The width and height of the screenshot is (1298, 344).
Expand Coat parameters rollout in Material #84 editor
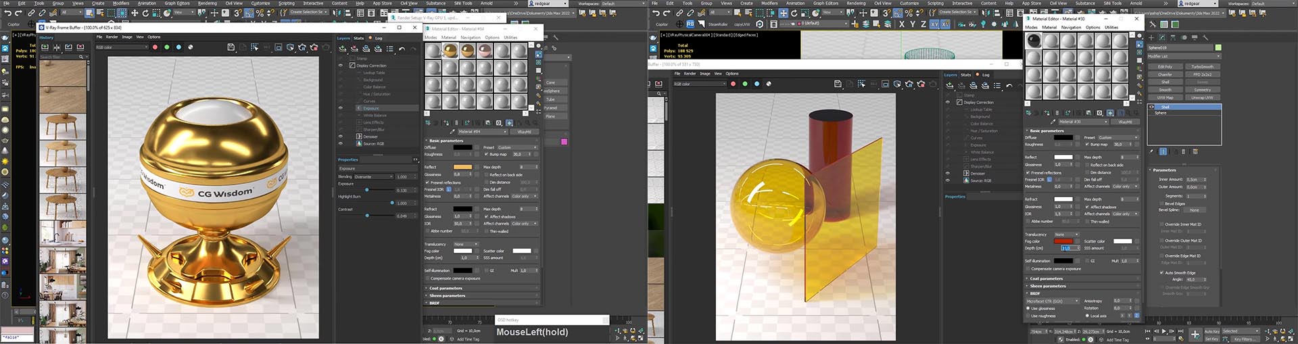tap(446, 288)
